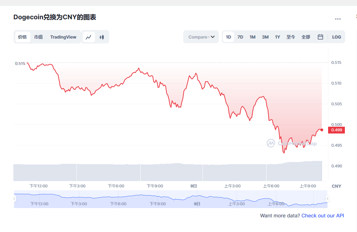Enable logarithmic scale with LOG
Viewport: 357px width, 232px height.
(x=336, y=37)
